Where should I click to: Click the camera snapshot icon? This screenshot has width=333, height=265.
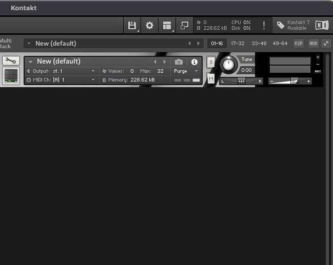(x=179, y=62)
